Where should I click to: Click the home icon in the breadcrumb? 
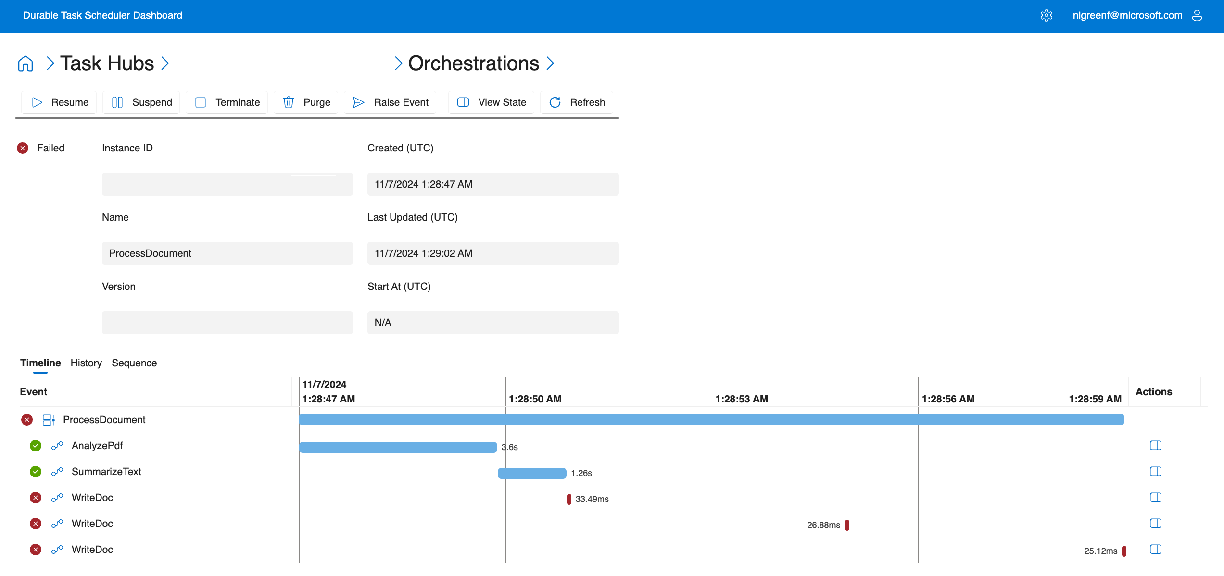point(25,63)
